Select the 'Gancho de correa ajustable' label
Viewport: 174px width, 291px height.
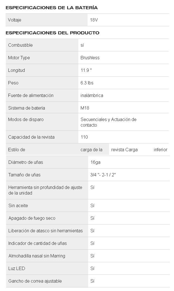tap(35, 281)
